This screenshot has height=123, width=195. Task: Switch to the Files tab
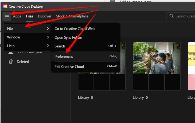pyautogui.click(x=29, y=16)
